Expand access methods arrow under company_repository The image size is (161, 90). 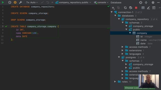tap(123, 47)
